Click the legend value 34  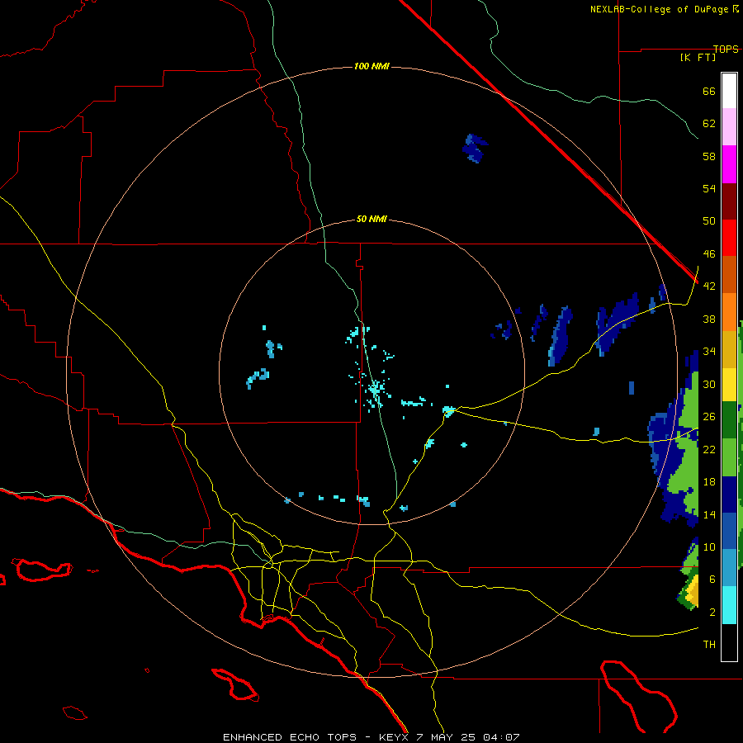[709, 351]
